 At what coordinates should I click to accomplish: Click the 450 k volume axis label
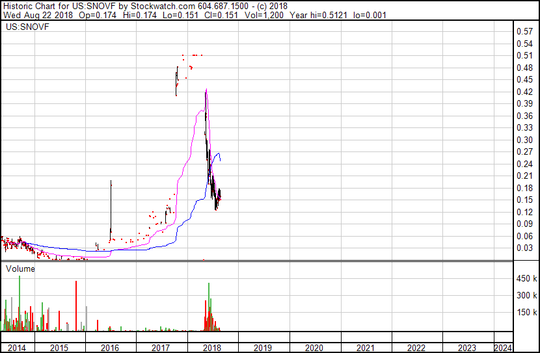coord(527,279)
